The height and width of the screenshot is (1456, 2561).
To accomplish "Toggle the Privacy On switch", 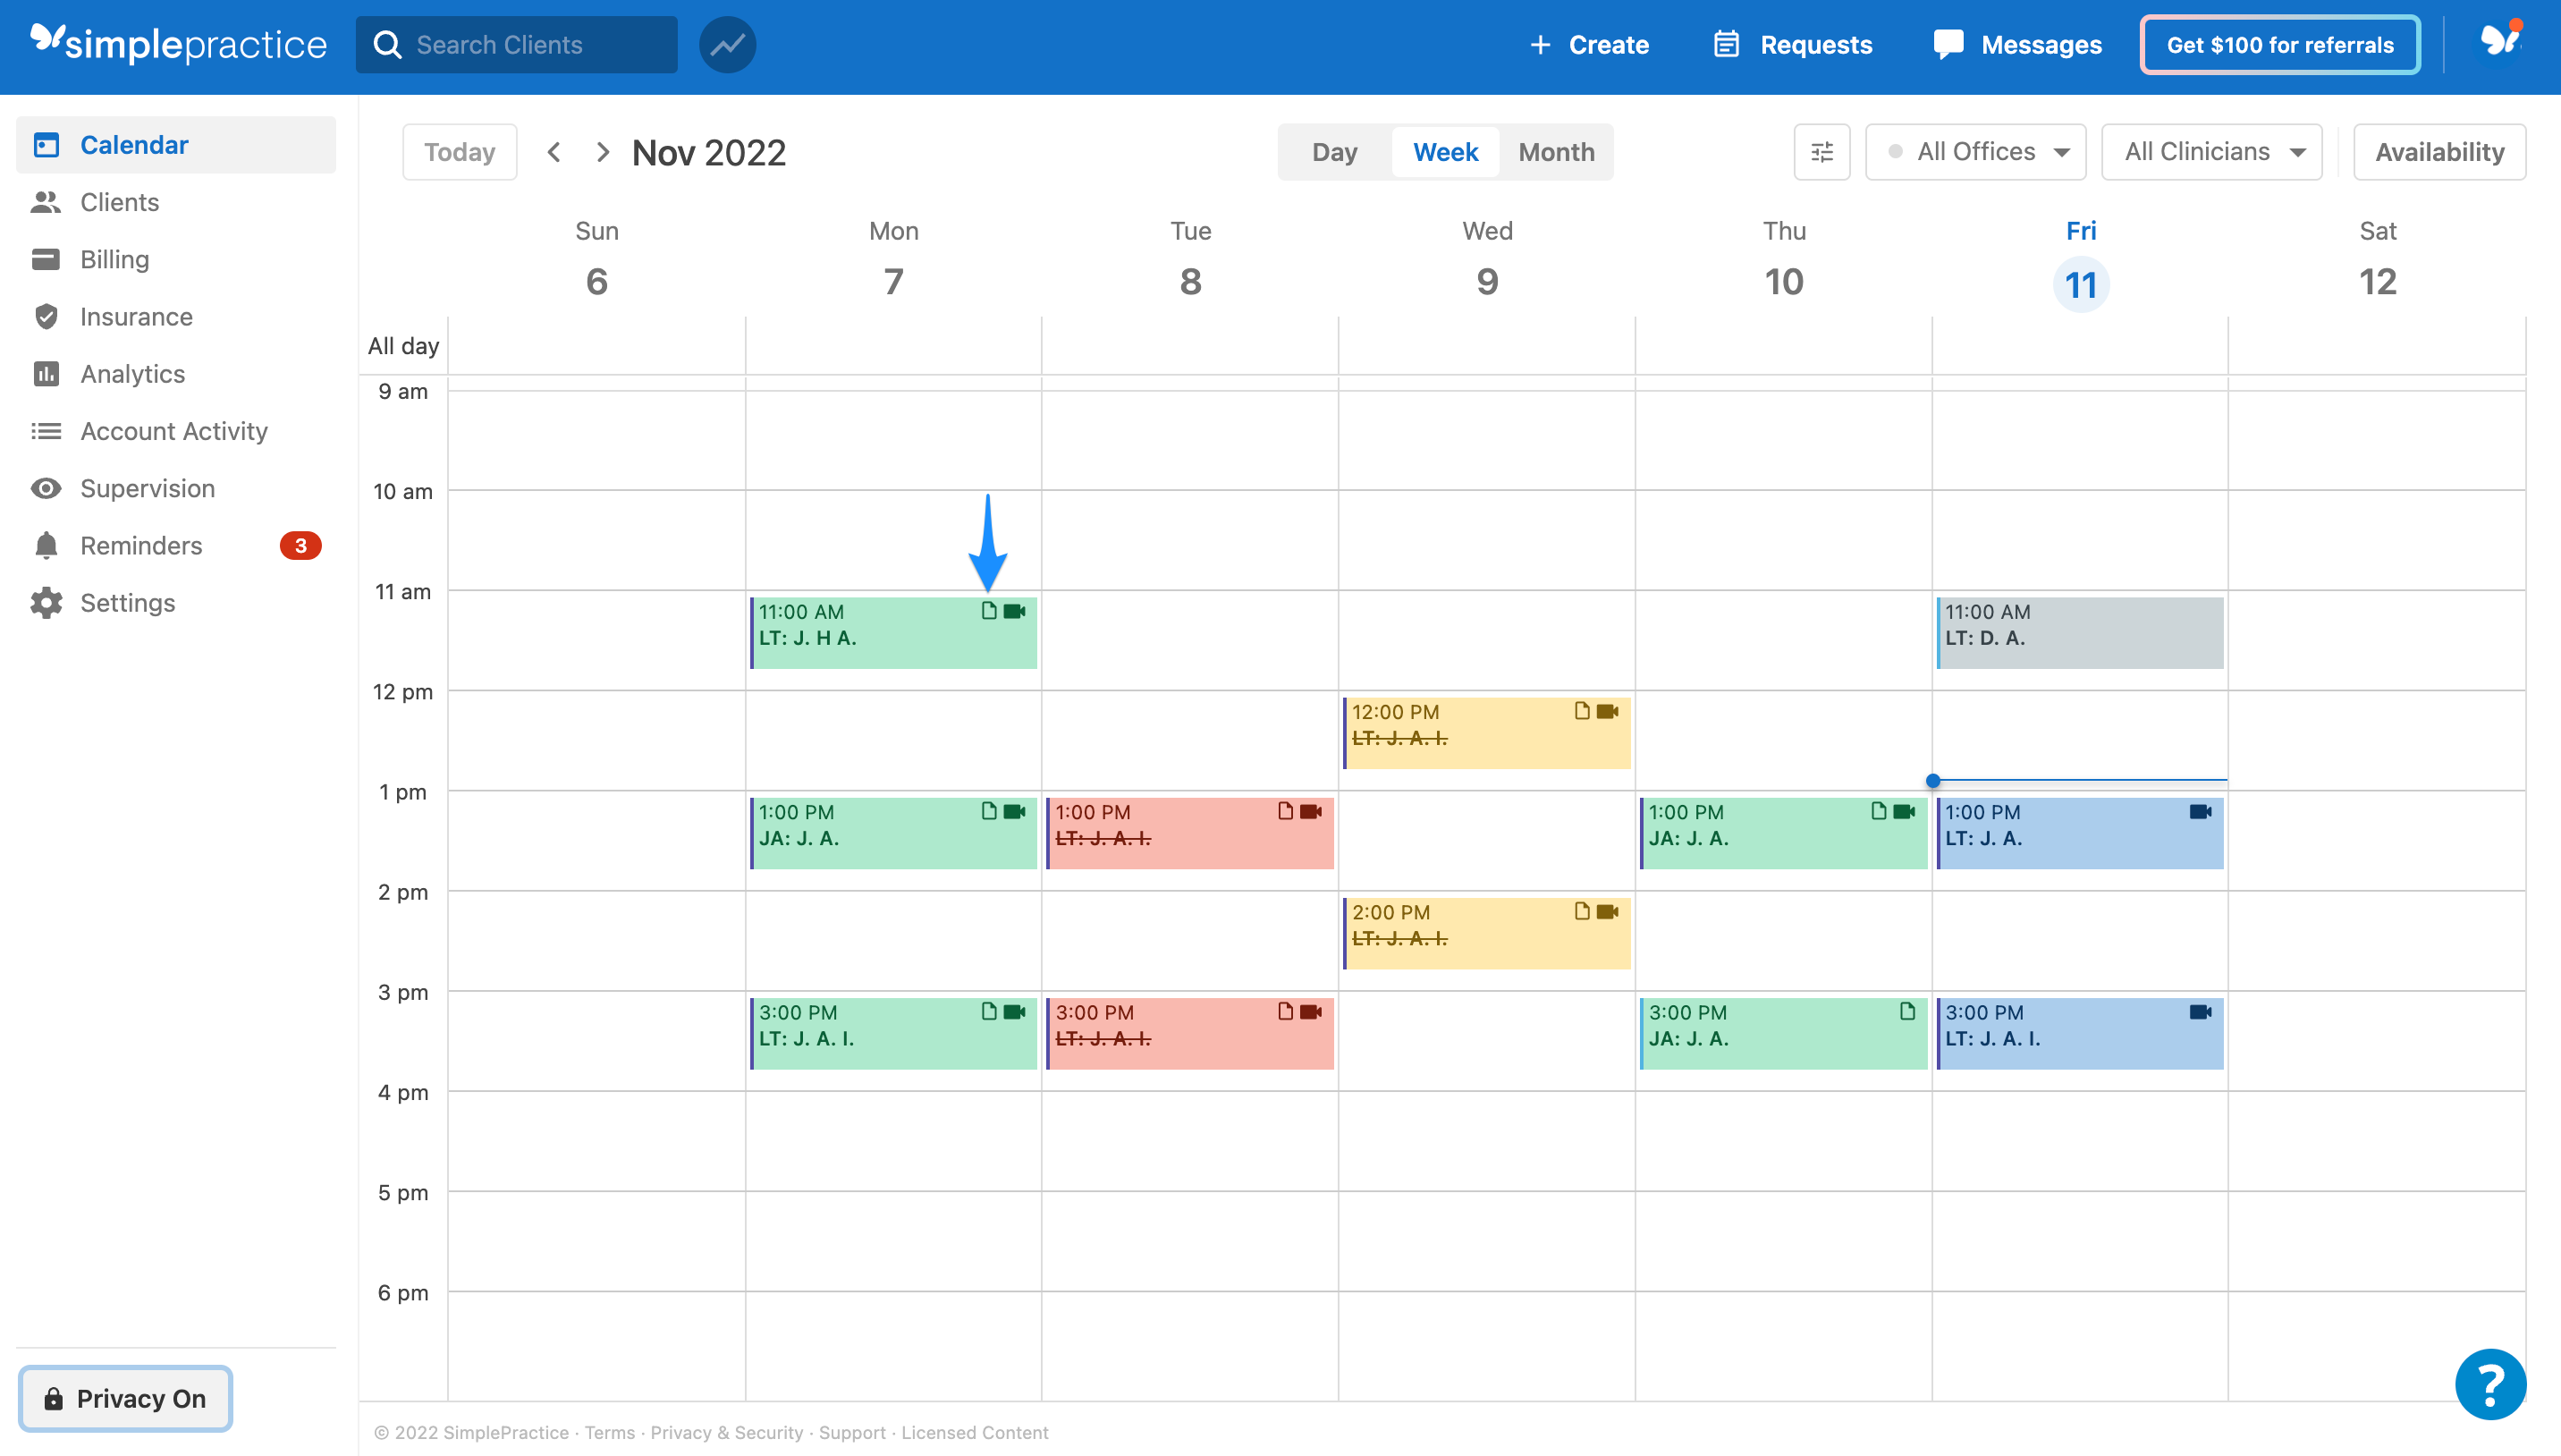I will (125, 1398).
